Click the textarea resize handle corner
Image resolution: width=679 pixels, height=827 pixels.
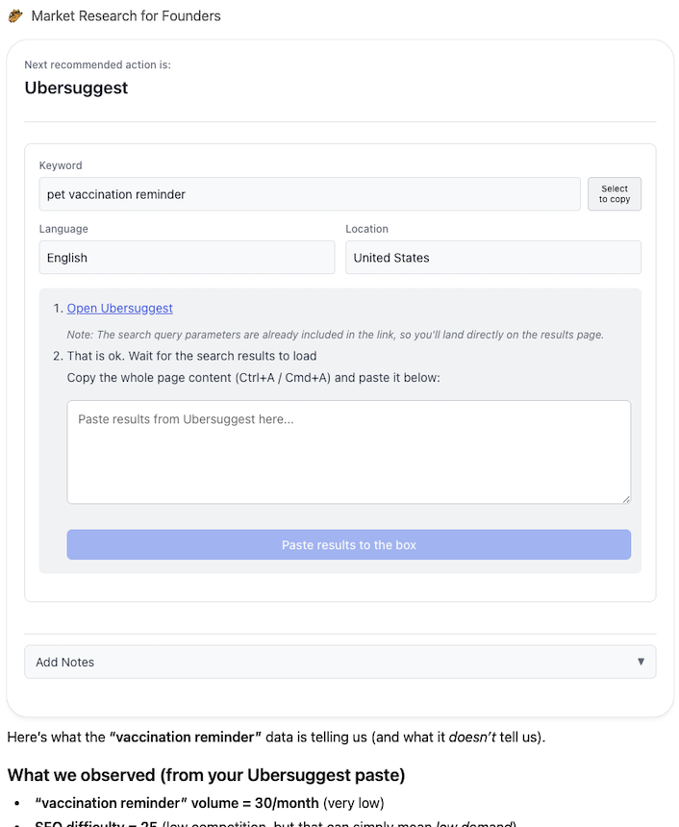[626, 499]
